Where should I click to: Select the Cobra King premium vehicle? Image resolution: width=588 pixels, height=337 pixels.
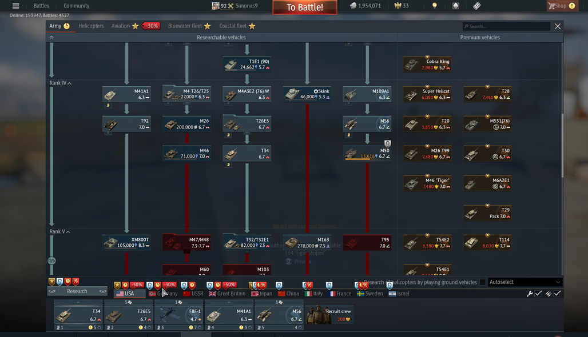427,64
